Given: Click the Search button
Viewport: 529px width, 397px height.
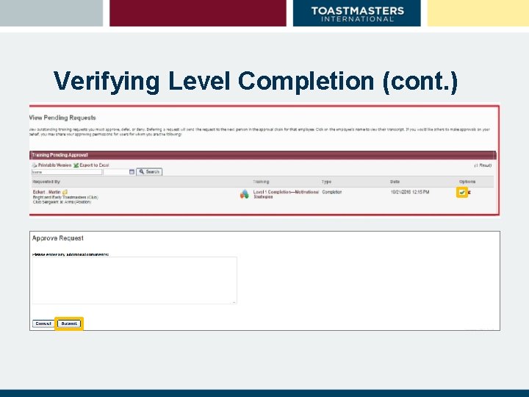Looking at the screenshot, I should point(149,172).
